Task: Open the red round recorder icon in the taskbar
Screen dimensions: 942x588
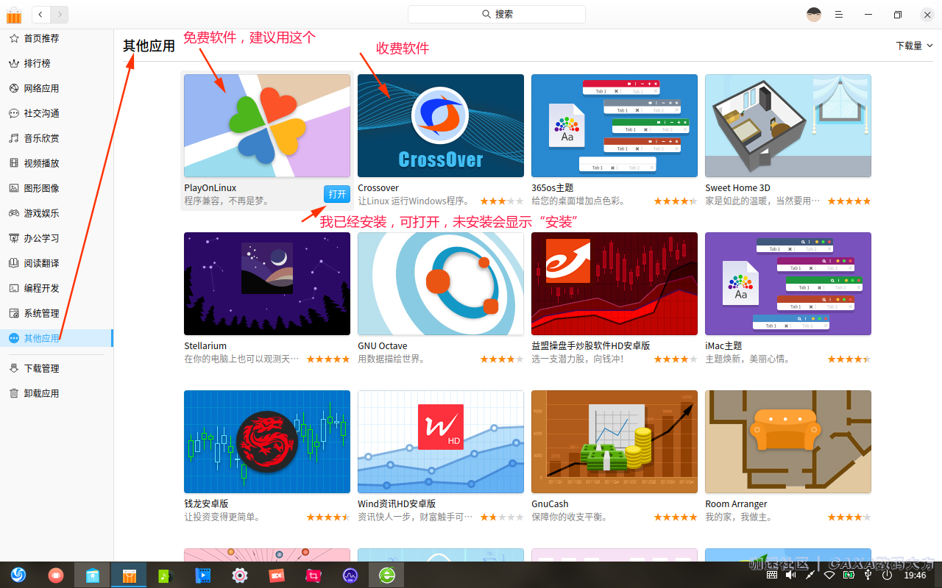Action: pos(56,575)
